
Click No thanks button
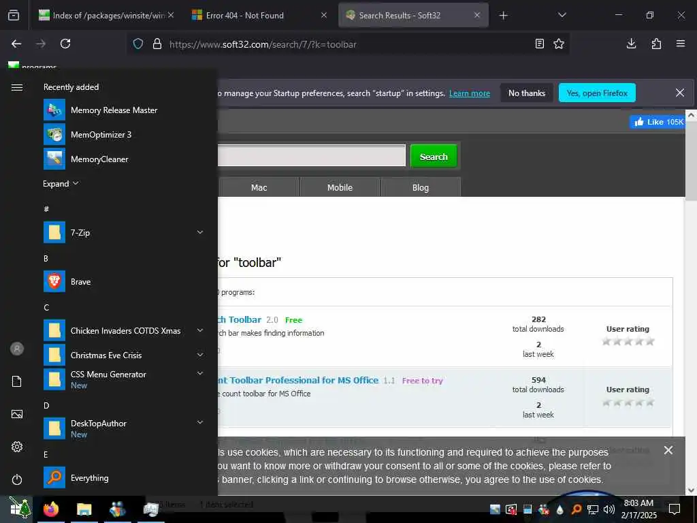coord(527,93)
